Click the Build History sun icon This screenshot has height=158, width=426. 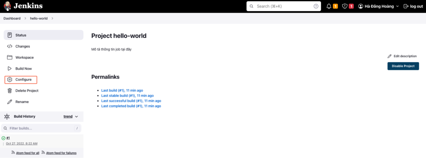7,117
